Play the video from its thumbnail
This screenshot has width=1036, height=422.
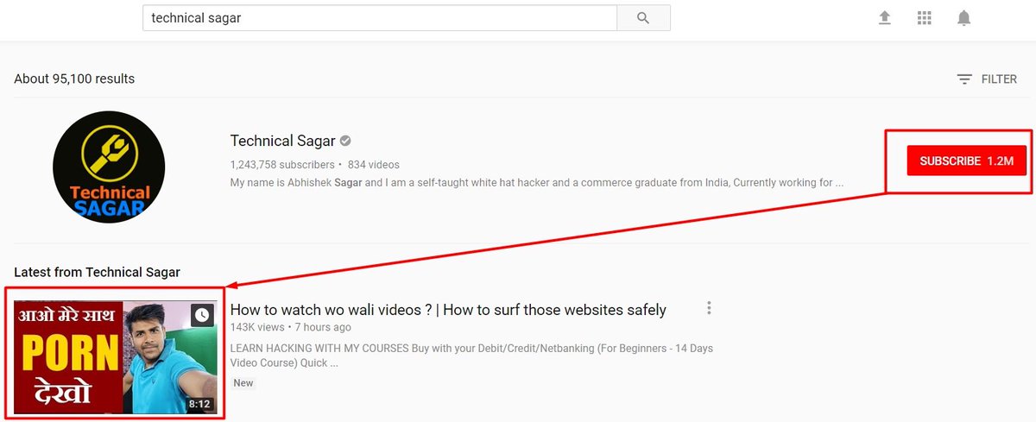tap(116, 357)
